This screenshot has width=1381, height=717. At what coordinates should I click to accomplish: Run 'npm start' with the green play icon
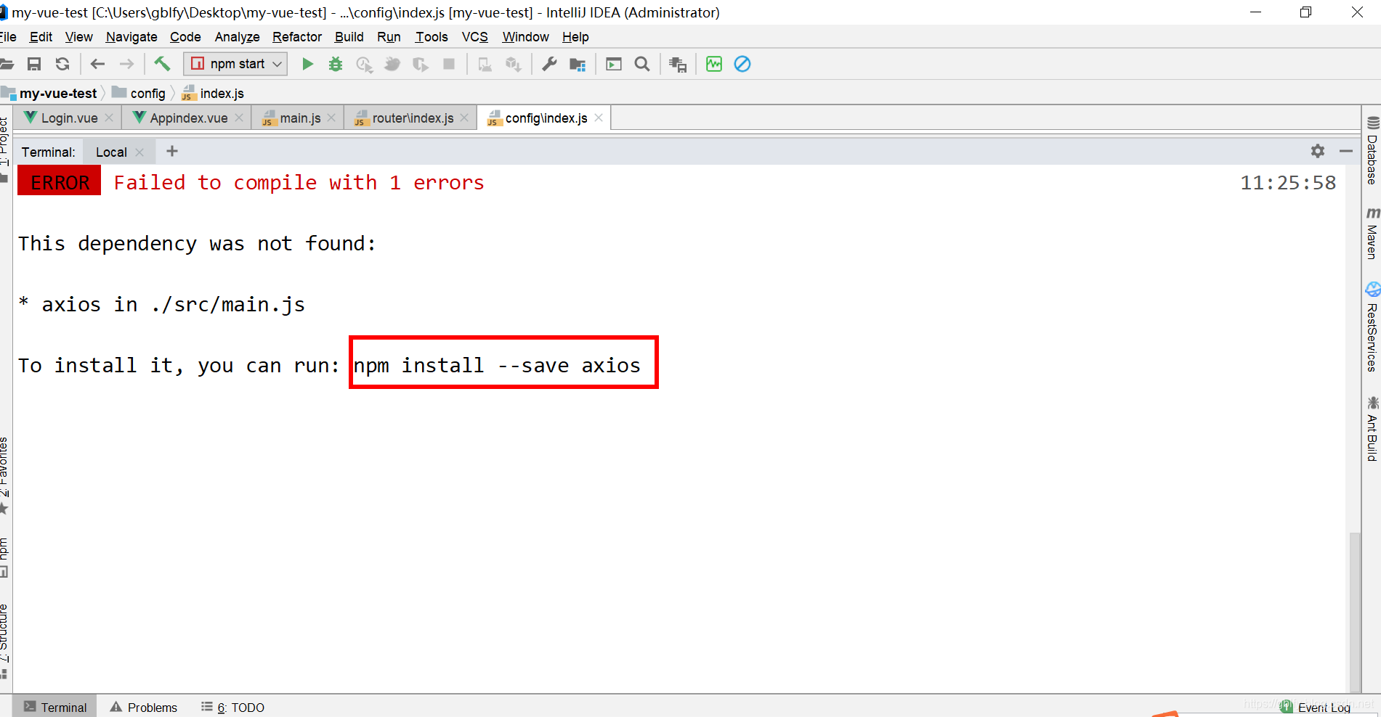[307, 64]
